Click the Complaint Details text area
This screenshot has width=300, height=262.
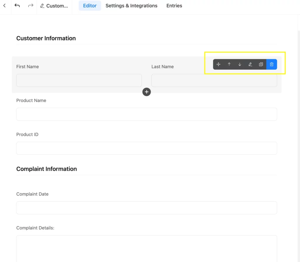point(146,249)
